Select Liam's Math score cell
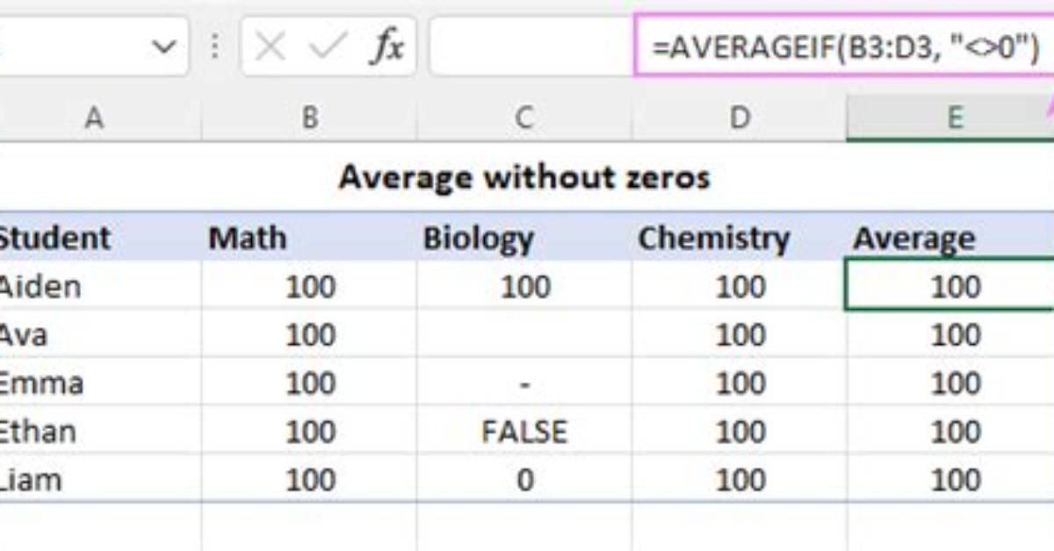1054x551 pixels. [309, 479]
